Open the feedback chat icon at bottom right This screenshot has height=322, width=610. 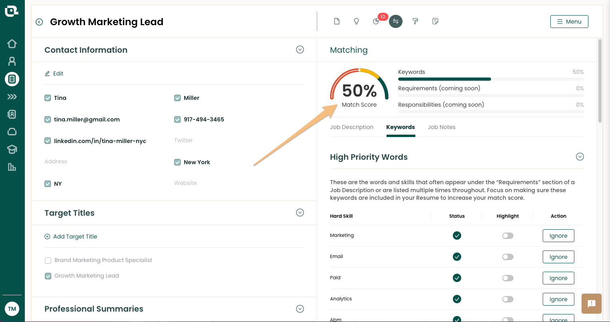pyautogui.click(x=592, y=303)
